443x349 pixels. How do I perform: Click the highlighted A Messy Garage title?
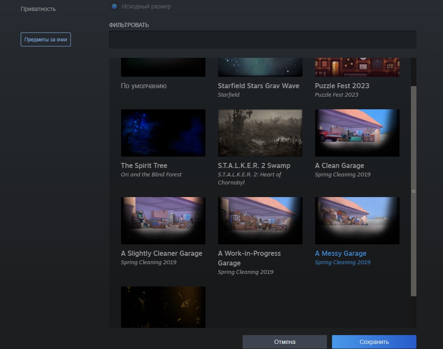point(340,253)
